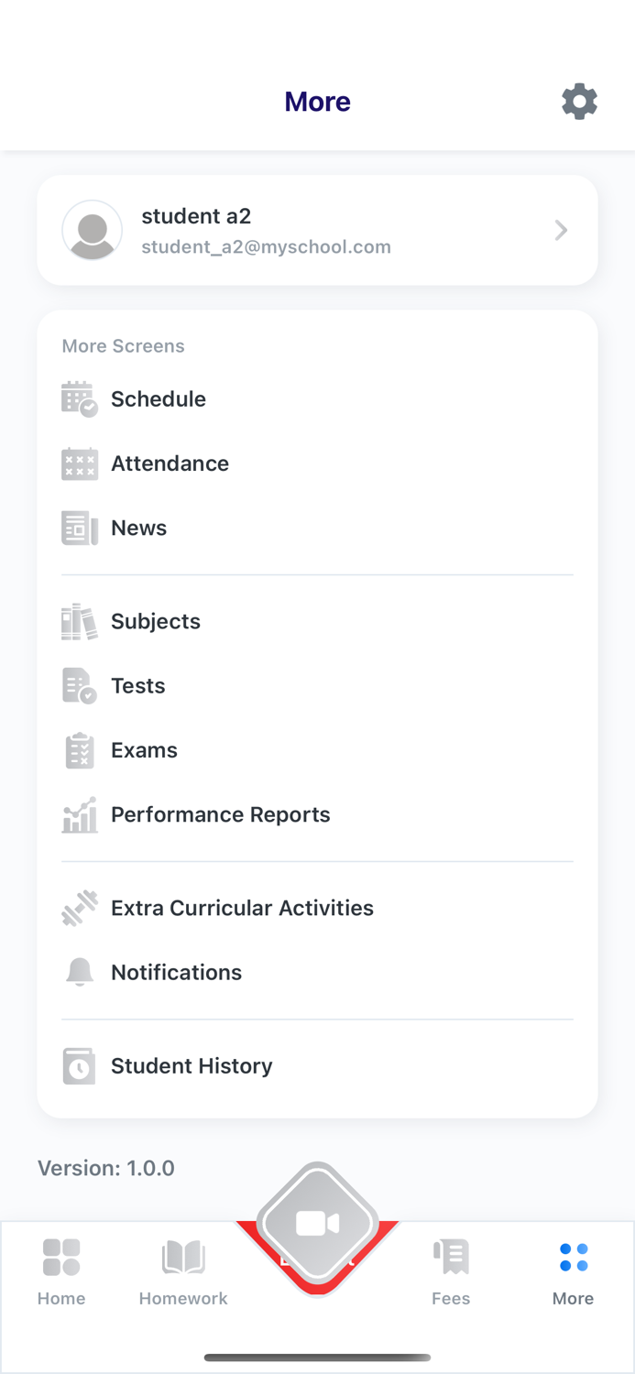Tap the Performance Reports chart icon
The height and width of the screenshot is (1374, 635).
(80, 814)
